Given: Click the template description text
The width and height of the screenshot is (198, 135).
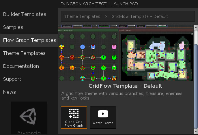Looking at the screenshot, I should (x=122, y=96).
